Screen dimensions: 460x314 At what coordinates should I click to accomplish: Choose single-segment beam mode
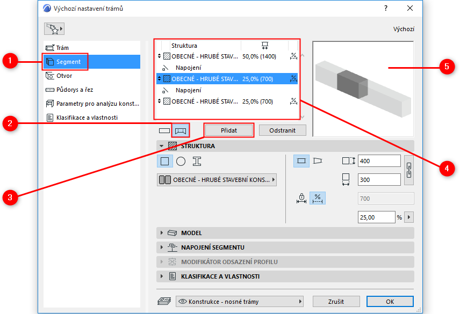point(164,130)
